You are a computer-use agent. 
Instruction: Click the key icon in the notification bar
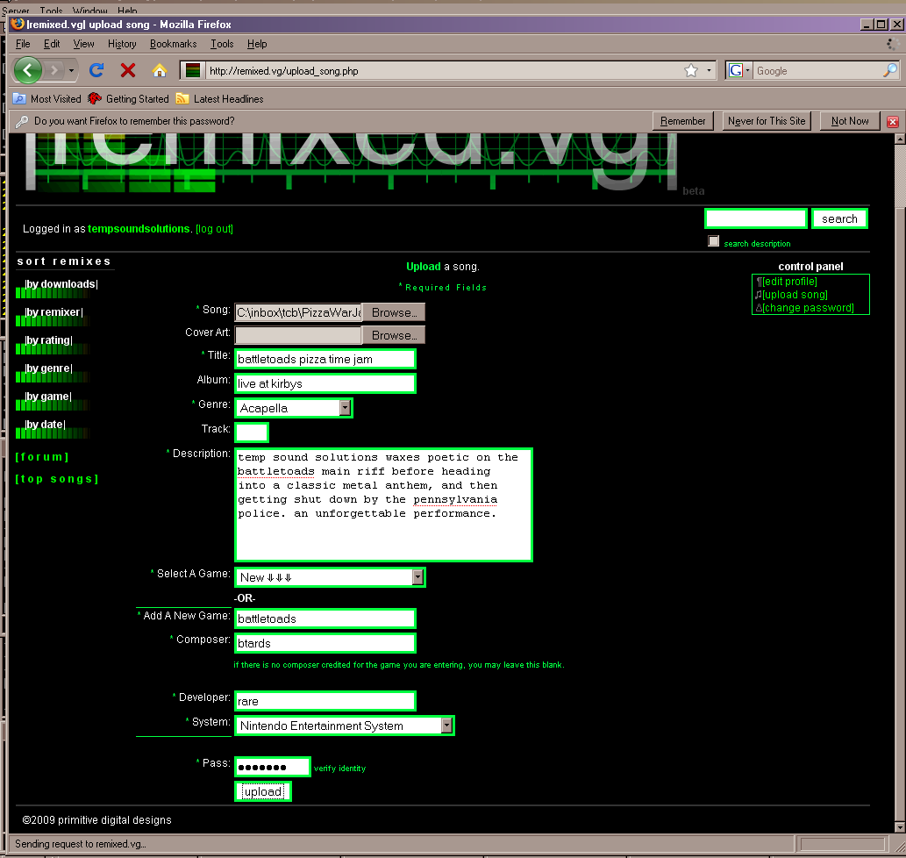coord(21,121)
